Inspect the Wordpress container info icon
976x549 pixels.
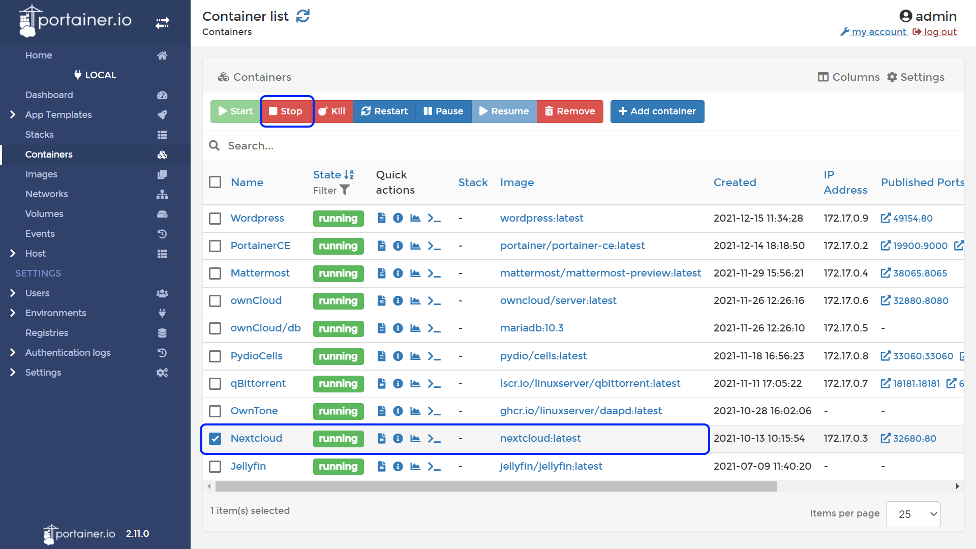(x=398, y=218)
